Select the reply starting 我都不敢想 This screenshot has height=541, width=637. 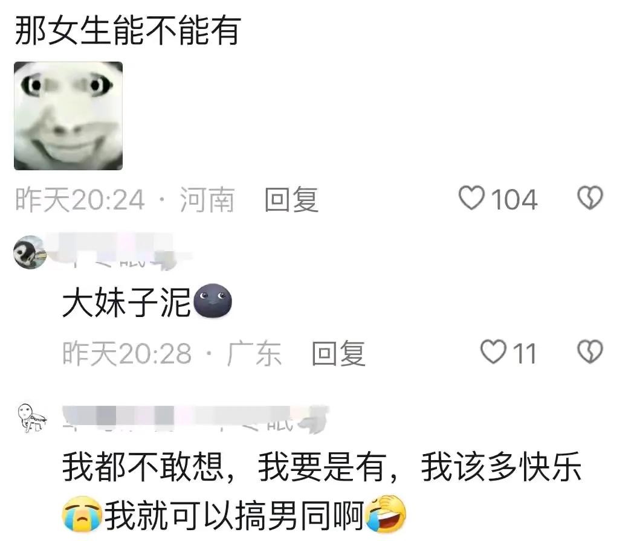(x=322, y=491)
